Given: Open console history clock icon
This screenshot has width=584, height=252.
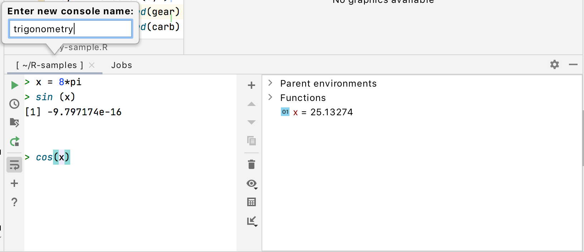Looking at the screenshot, I should pyautogui.click(x=14, y=104).
